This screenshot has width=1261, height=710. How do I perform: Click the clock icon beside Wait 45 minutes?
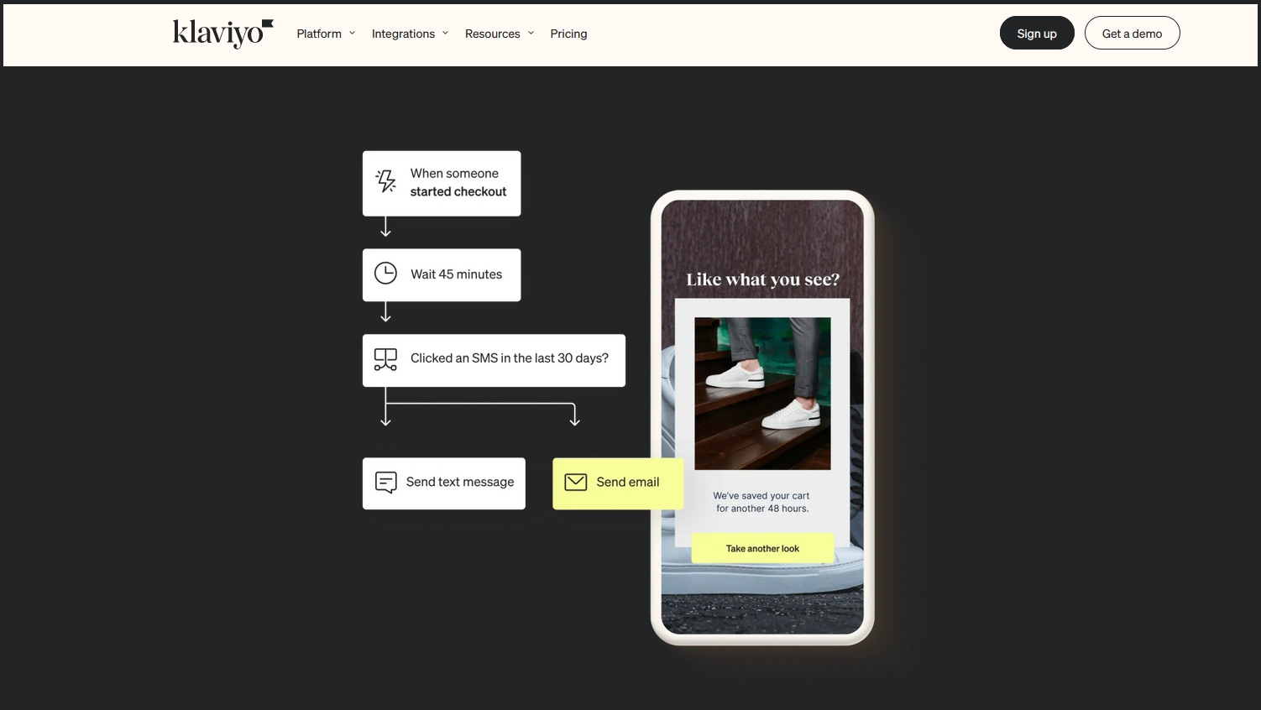click(385, 274)
